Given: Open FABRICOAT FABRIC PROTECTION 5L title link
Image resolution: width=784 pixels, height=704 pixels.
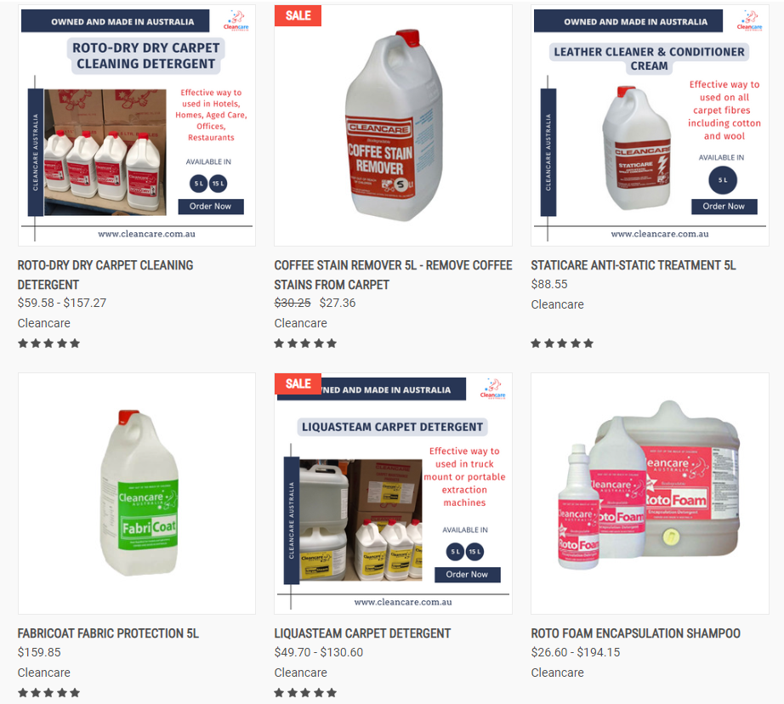Looking at the screenshot, I should [x=108, y=633].
